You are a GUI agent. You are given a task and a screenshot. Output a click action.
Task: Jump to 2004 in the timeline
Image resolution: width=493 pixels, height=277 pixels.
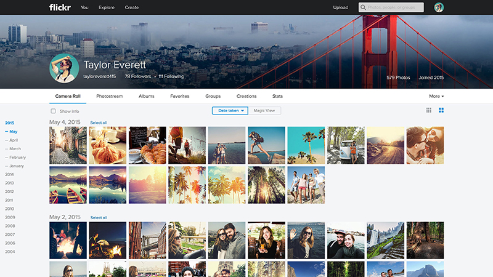[x=10, y=252]
